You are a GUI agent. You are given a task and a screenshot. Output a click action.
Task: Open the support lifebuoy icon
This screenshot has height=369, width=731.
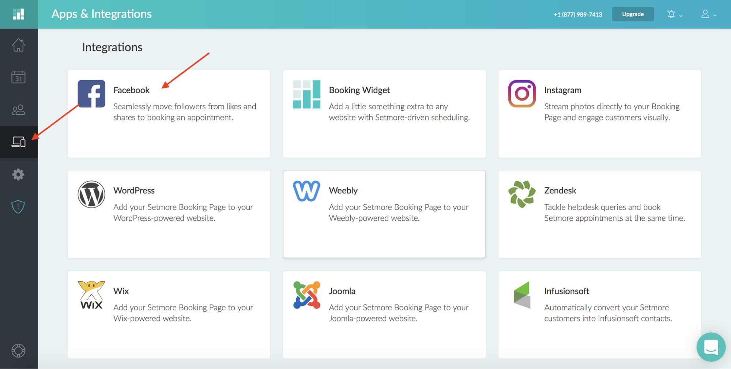[18, 351]
